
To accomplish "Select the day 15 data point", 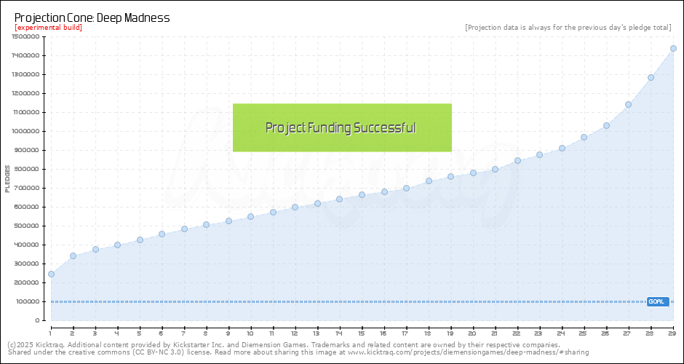I will click(x=362, y=194).
